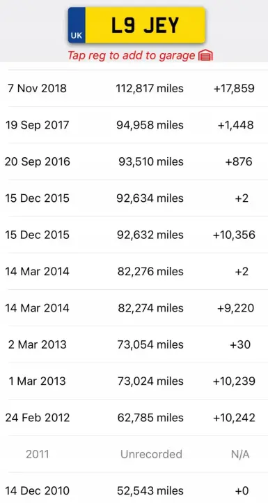This screenshot has width=268, height=503.
Task: Click the red garage icon
Action: [x=205, y=56]
